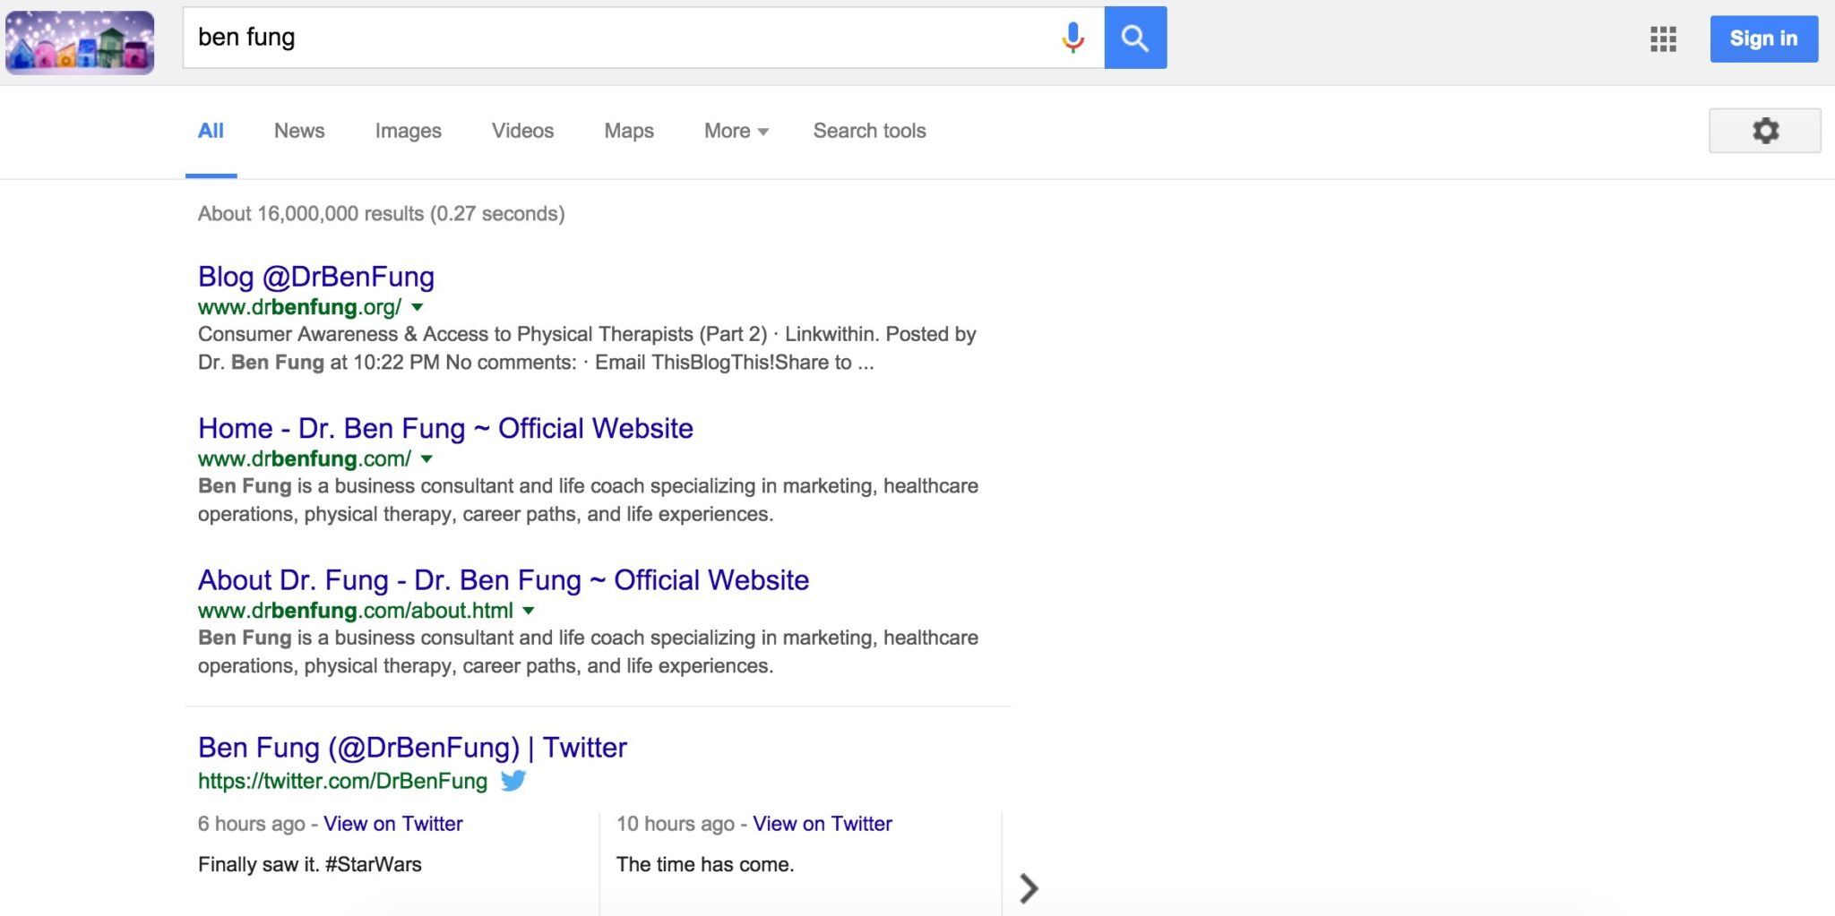Expand options arrow for about.html result
The height and width of the screenshot is (916, 1835).
(529, 611)
